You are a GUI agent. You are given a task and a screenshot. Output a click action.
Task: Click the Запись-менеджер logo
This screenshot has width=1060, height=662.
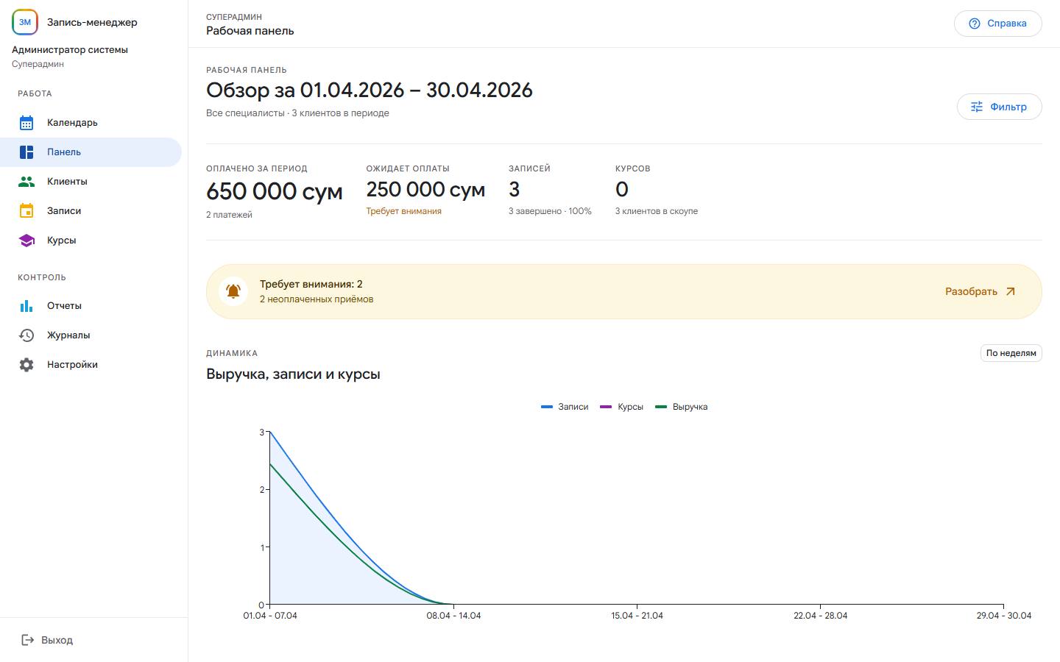(x=25, y=22)
